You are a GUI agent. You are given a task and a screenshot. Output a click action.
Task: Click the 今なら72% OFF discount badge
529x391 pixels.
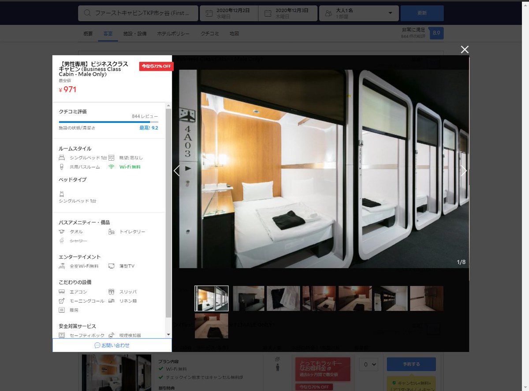click(x=156, y=66)
